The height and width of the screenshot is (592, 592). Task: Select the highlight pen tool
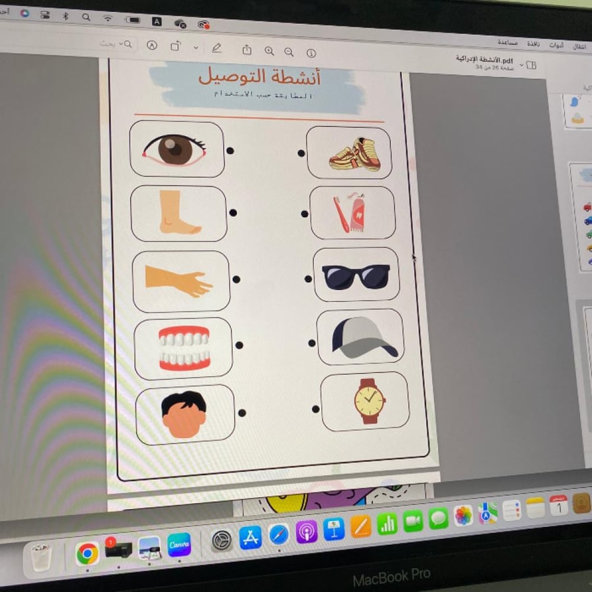click(x=216, y=48)
